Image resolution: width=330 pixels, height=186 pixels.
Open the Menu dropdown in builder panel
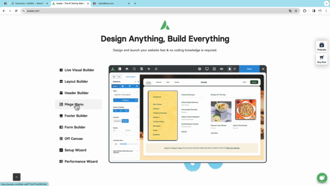(x=125, y=95)
